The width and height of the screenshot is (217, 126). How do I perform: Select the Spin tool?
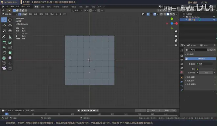click(x=4, y=58)
